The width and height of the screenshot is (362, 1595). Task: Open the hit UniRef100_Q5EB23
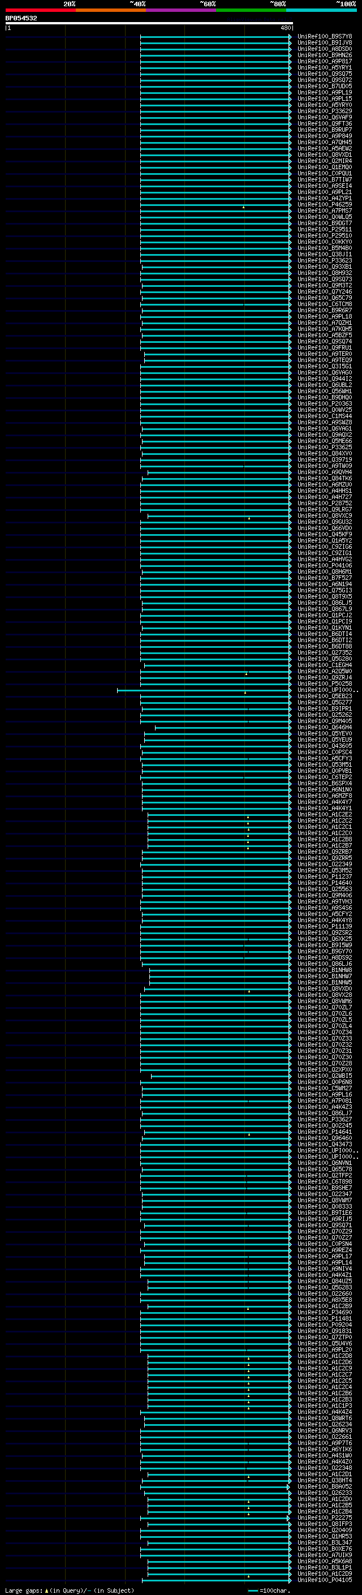point(325,696)
